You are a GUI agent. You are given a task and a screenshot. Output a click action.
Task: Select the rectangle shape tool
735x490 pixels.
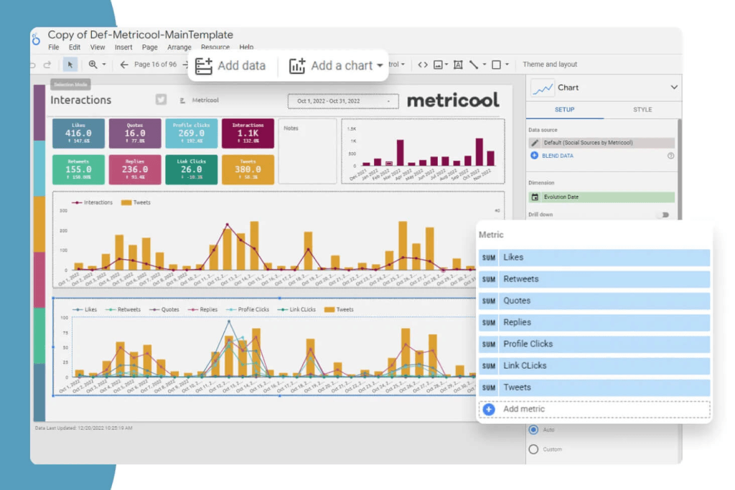click(496, 65)
